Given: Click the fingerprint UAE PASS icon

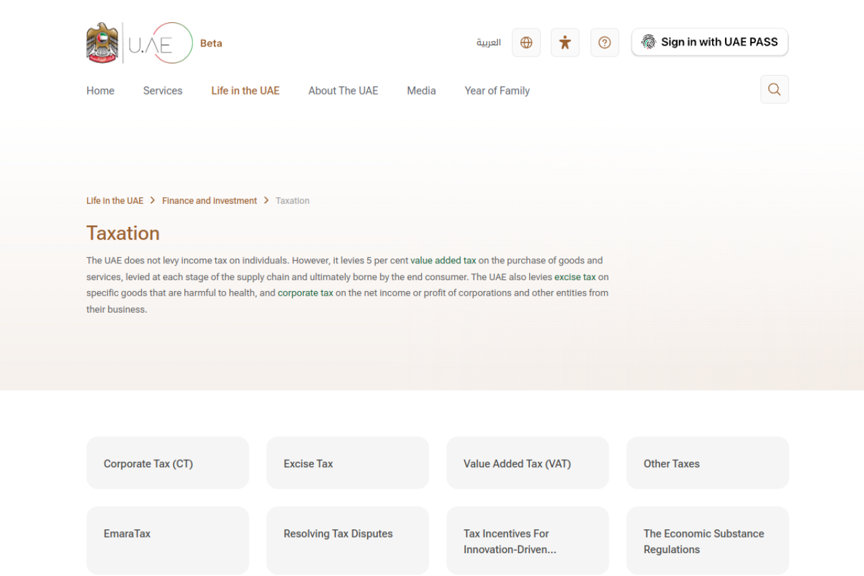Looking at the screenshot, I should (649, 42).
